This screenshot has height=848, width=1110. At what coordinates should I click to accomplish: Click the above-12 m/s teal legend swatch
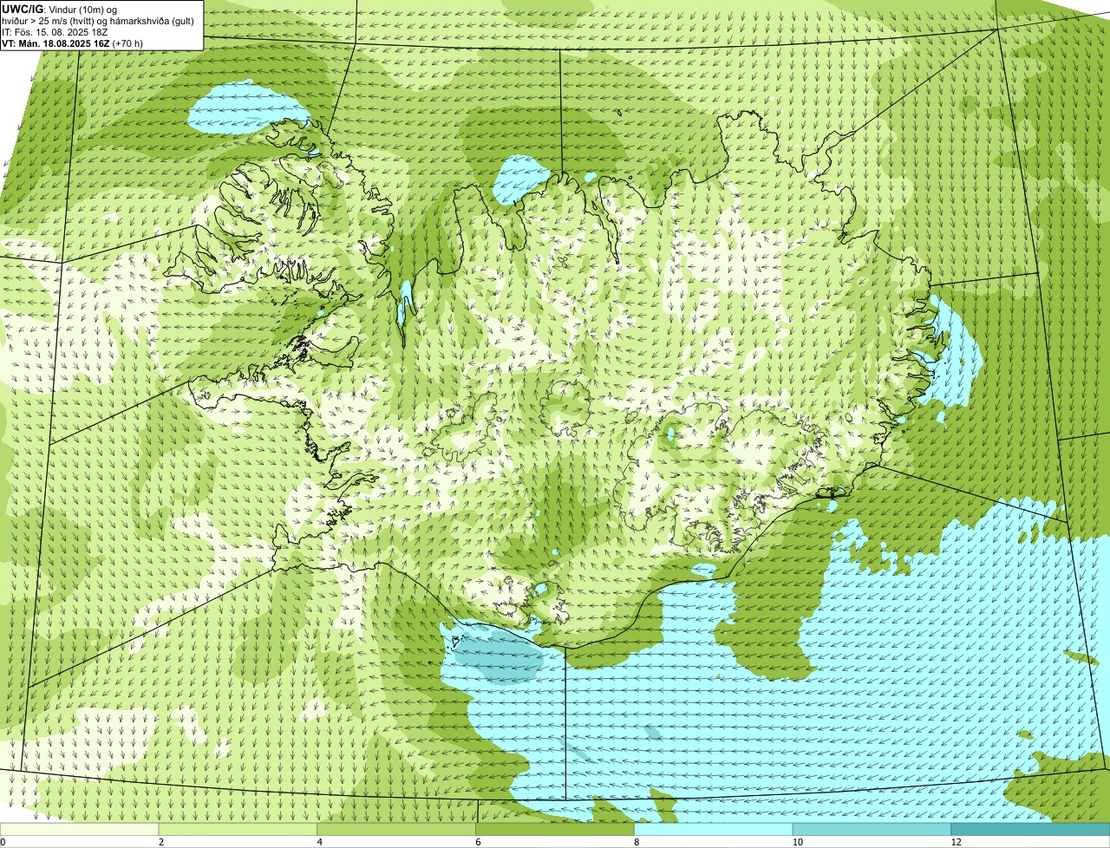point(1031,829)
